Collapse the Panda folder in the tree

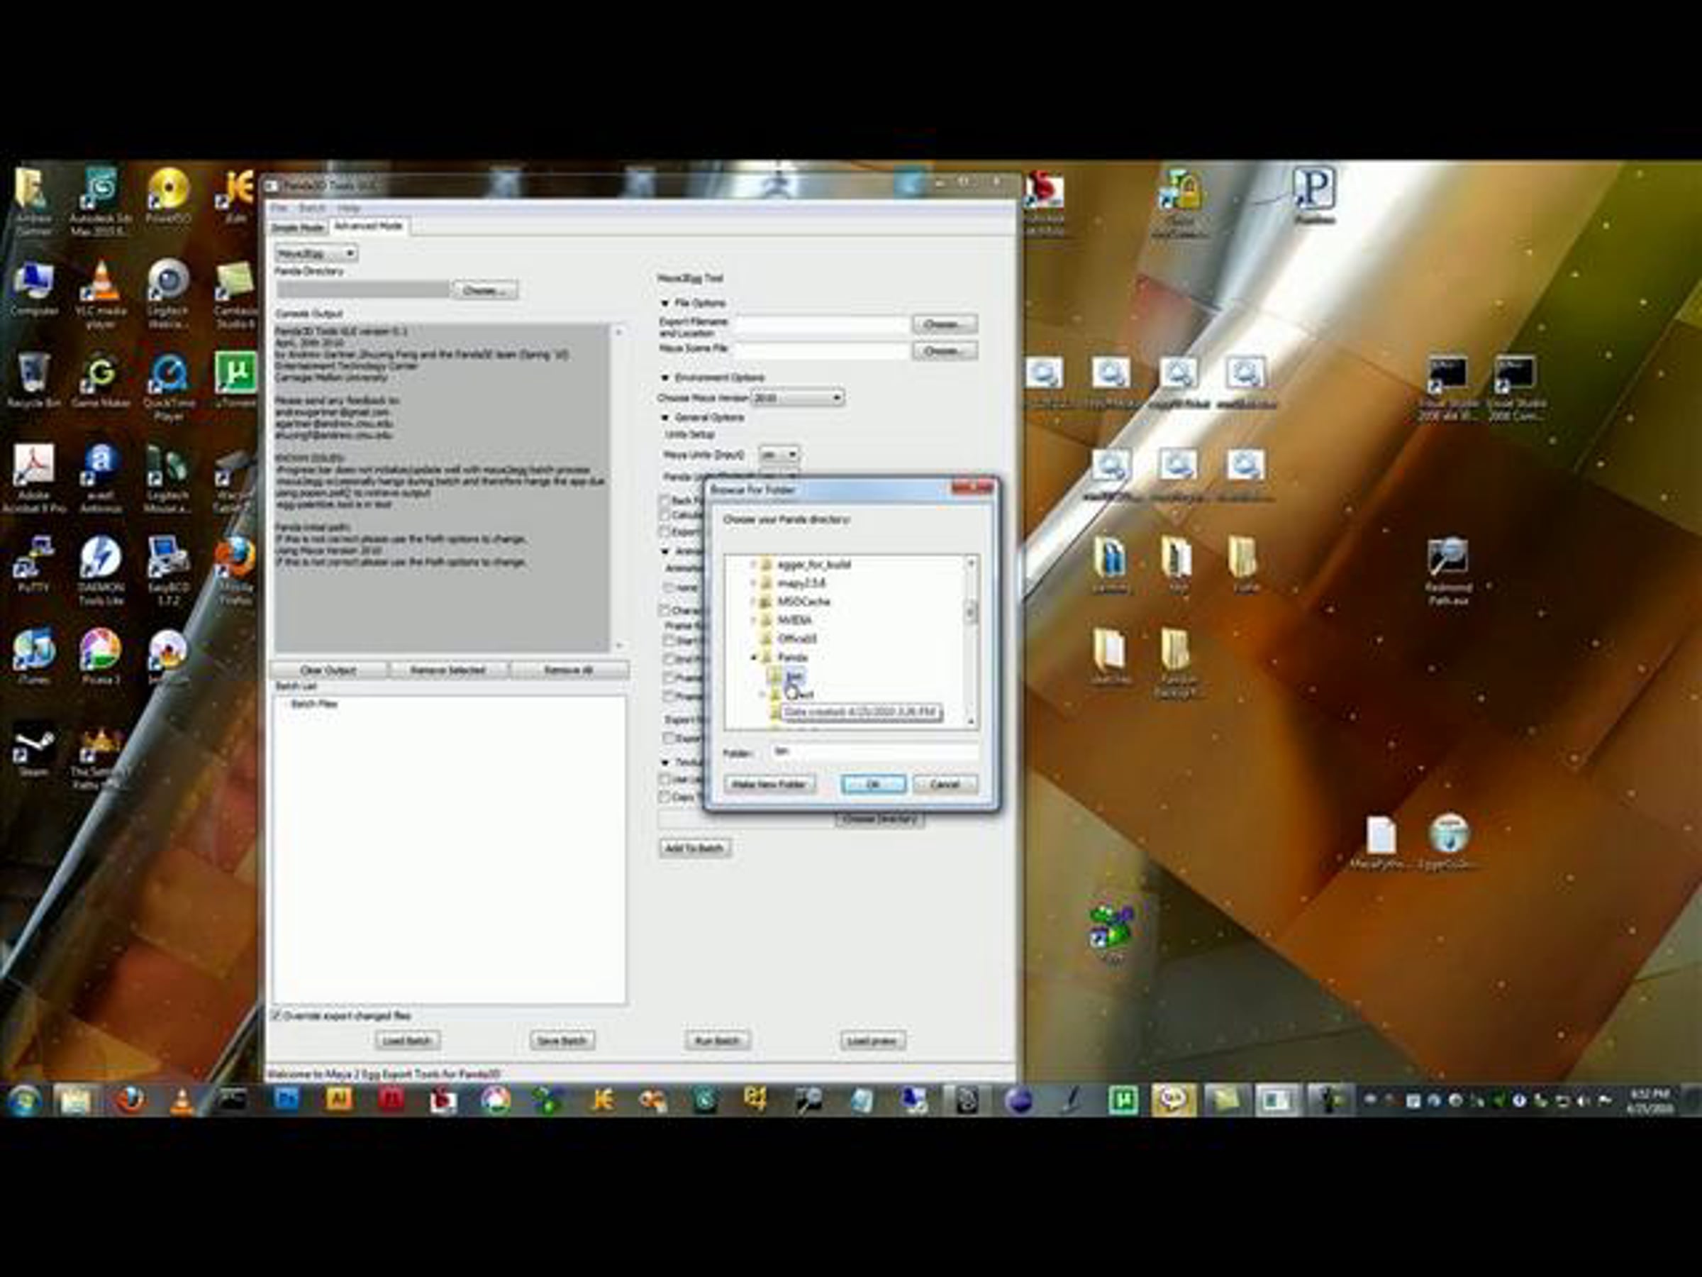click(754, 658)
